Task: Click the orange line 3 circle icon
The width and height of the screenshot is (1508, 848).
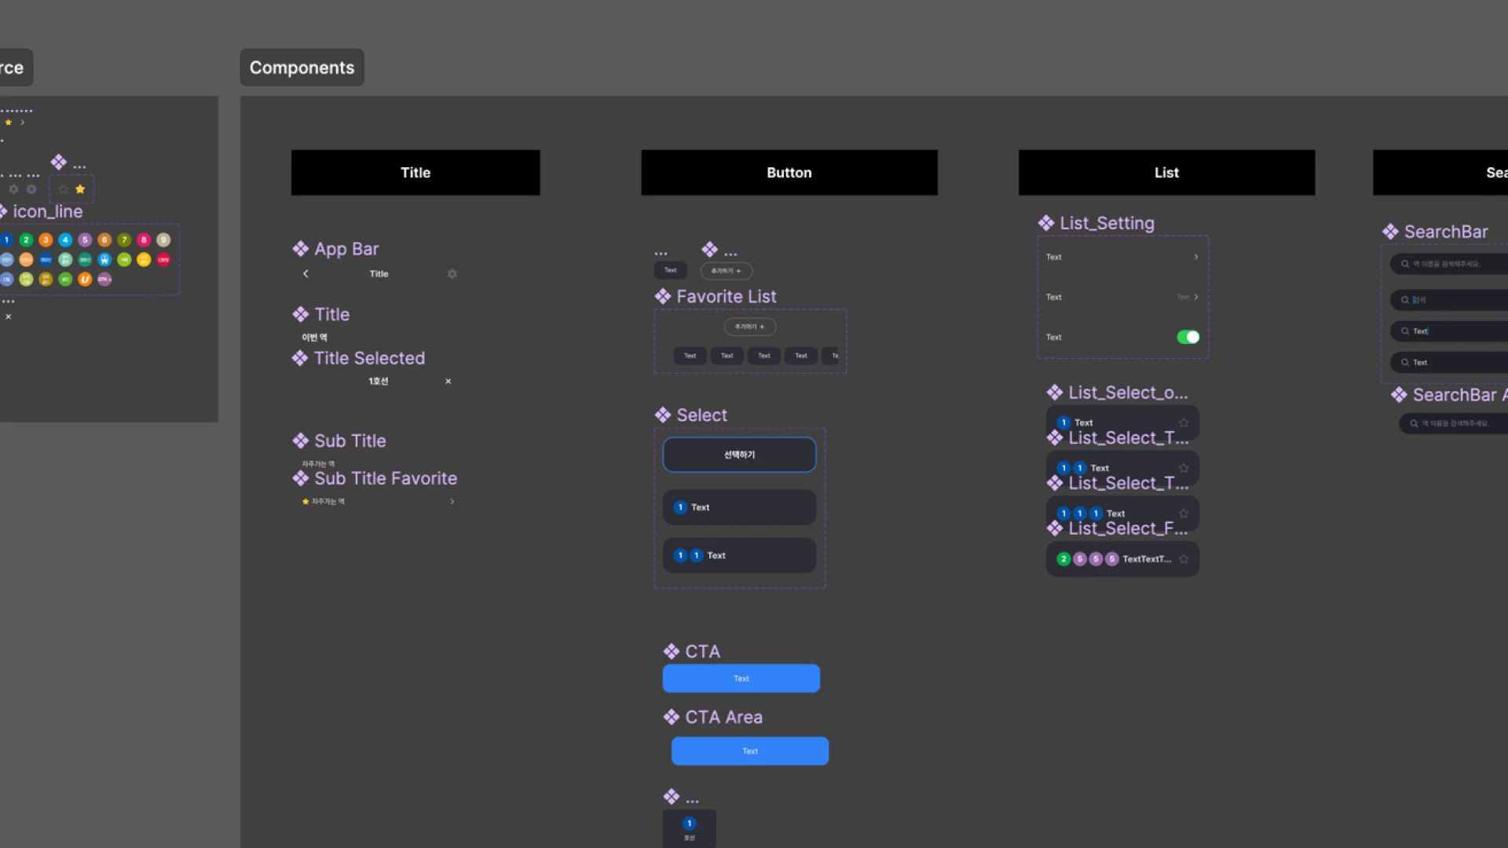Action: point(46,240)
